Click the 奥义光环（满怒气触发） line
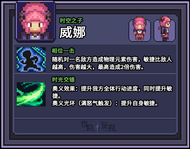The width and height of the screenshot is (190, 149). 105,104
